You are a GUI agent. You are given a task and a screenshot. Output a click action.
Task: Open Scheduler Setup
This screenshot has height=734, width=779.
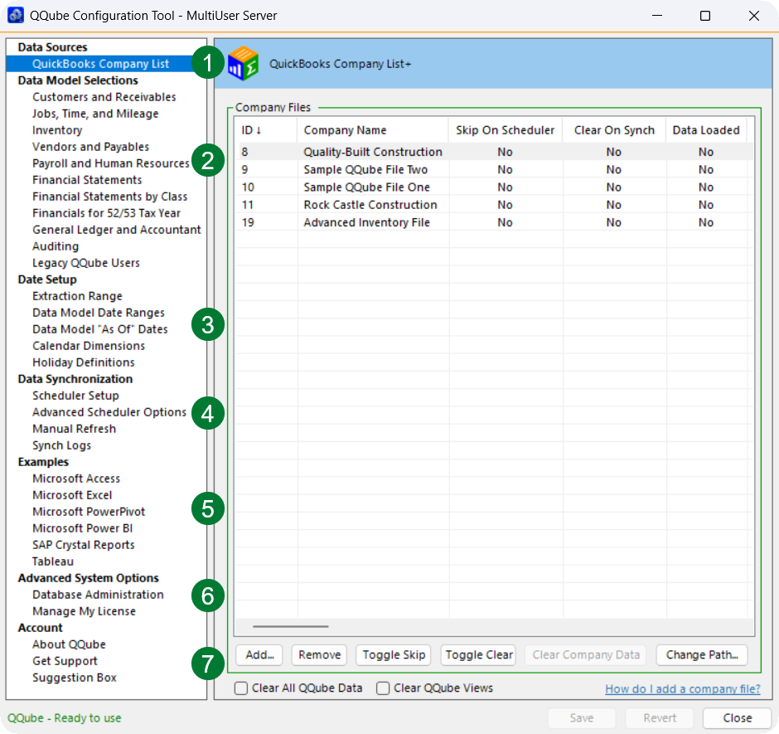[x=75, y=396]
